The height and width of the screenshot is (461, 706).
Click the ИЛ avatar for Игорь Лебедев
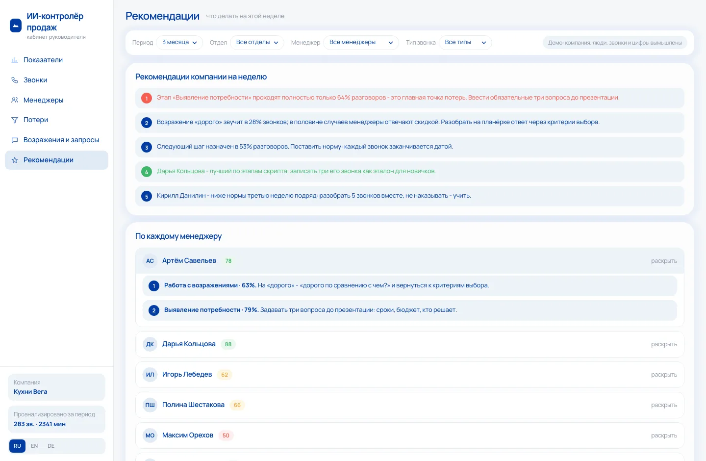pyautogui.click(x=150, y=375)
